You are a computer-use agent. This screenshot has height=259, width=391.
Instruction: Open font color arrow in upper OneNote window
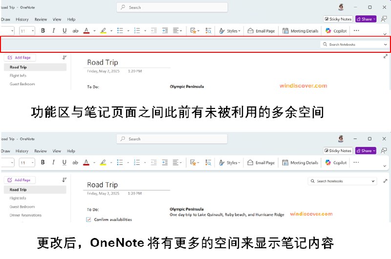94,31
